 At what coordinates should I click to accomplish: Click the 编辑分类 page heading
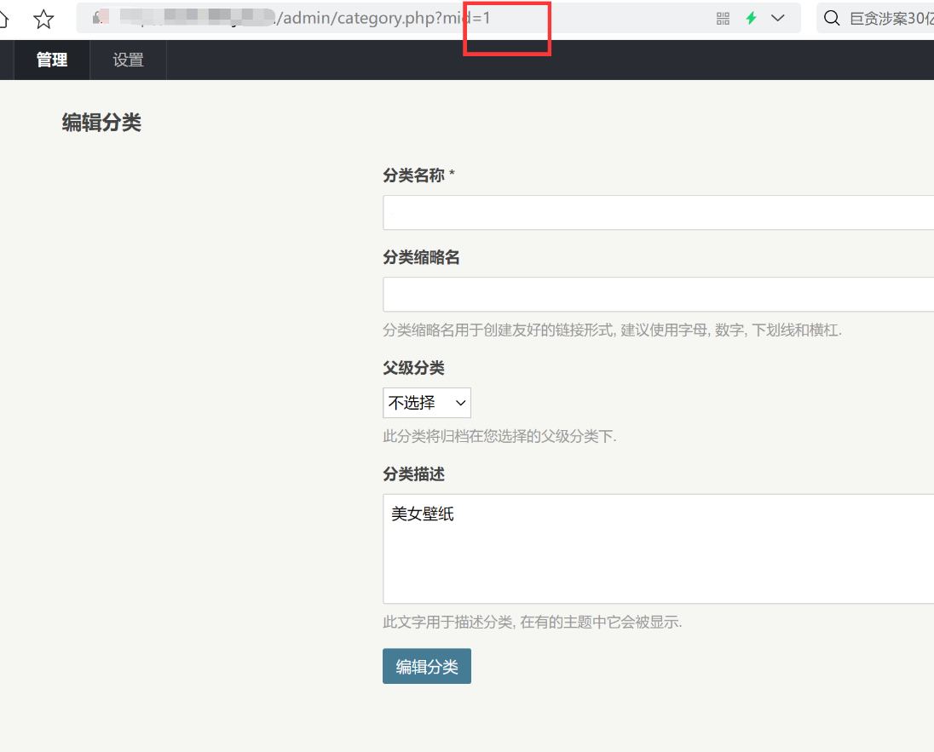click(x=101, y=123)
